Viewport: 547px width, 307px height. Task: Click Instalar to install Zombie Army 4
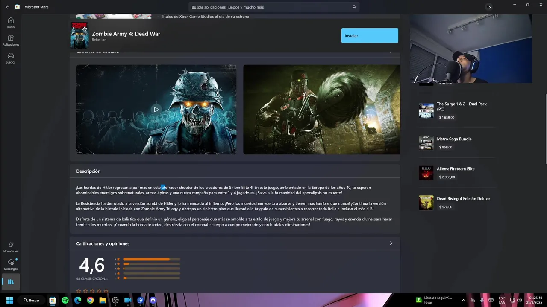370,35
